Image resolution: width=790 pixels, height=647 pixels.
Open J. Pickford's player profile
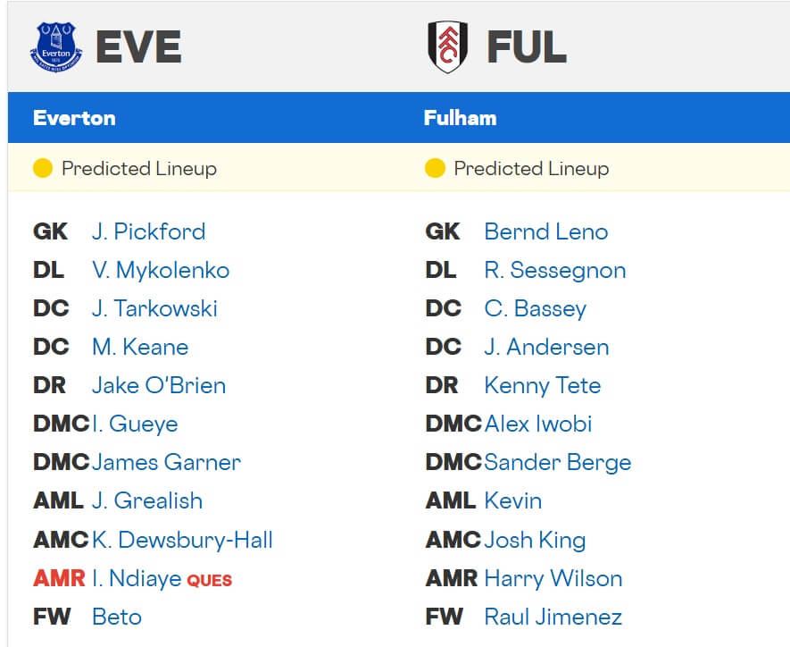[x=149, y=231]
